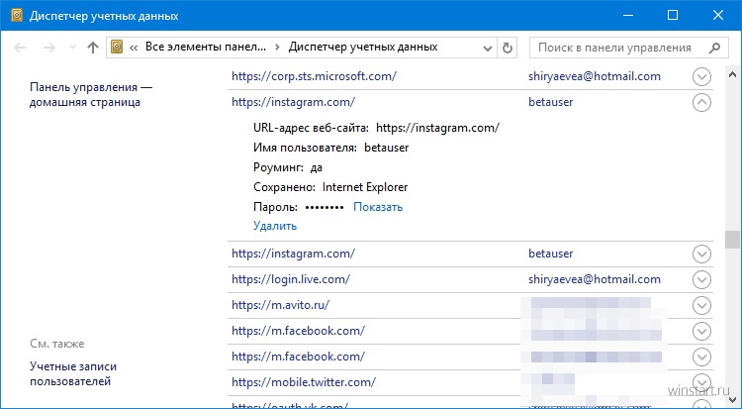
Task: Refresh the Credential Manager page
Action: [x=508, y=48]
